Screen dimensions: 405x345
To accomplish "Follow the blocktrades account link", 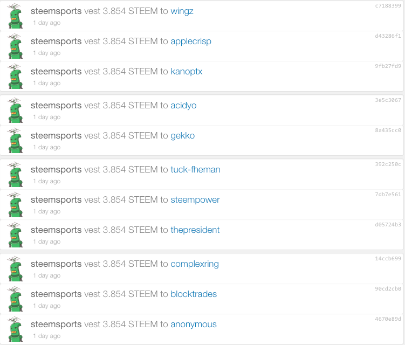I will point(194,294).
